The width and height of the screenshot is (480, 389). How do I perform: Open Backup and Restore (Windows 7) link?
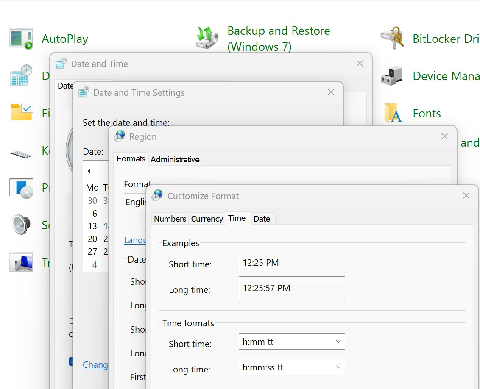(279, 39)
